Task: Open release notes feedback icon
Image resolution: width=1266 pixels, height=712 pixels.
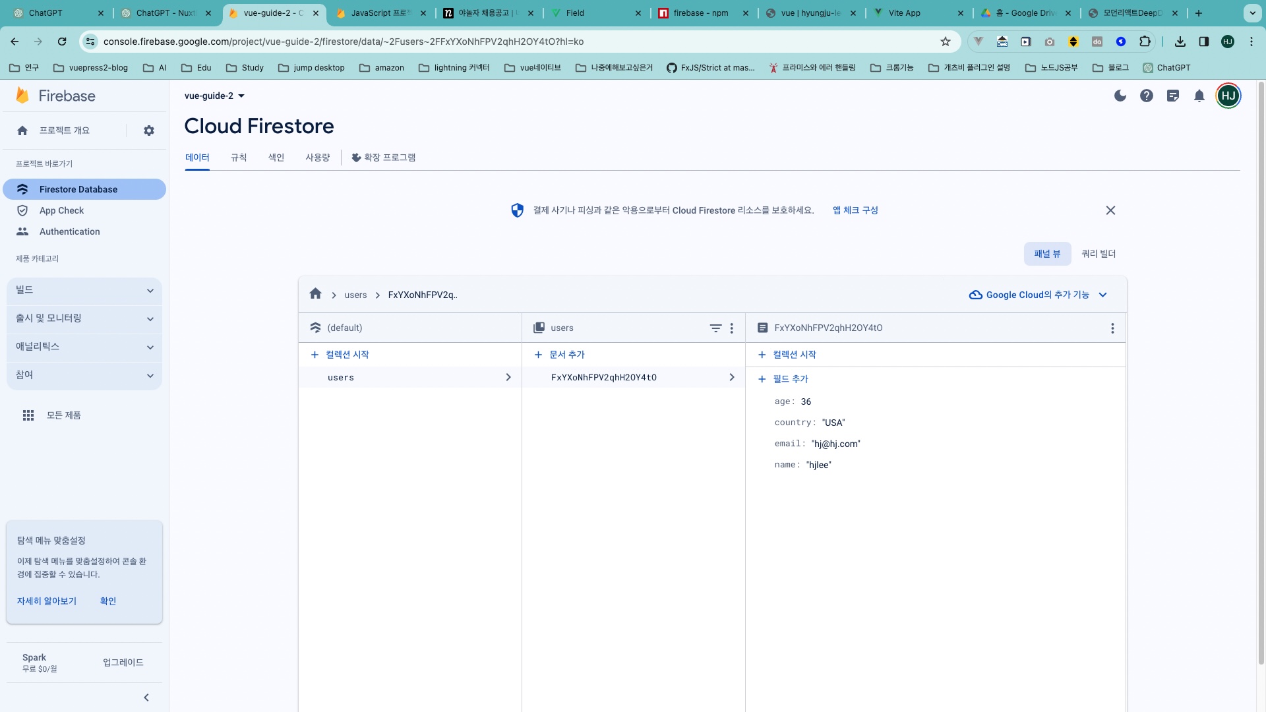Action: pyautogui.click(x=1173, y=96)
